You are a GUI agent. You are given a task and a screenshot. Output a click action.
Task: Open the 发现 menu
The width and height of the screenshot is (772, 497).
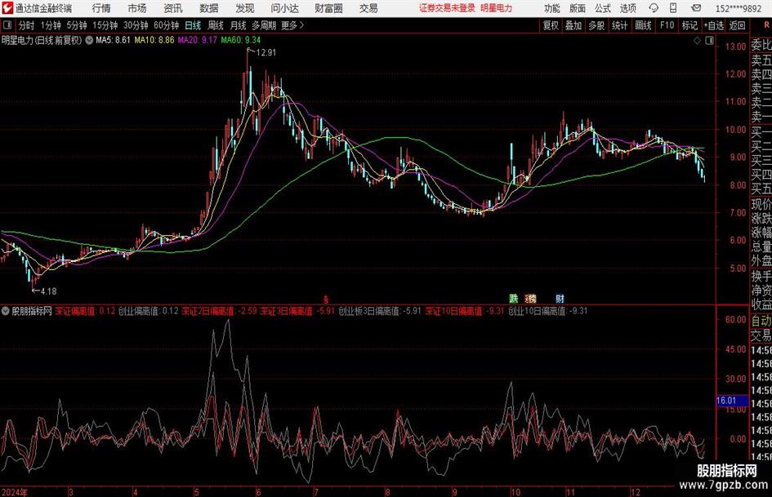coord(245,8)
